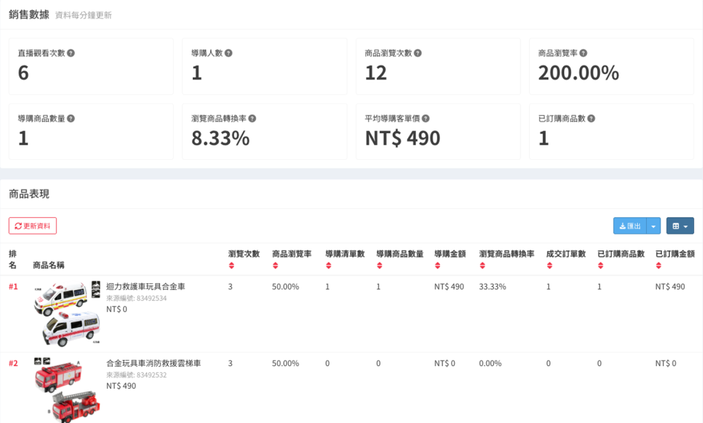This screenshot has width=703, height=423.
Task: Click the 迴力救護車玩具合金車 product thumbnail
Action: pos(67,313)
